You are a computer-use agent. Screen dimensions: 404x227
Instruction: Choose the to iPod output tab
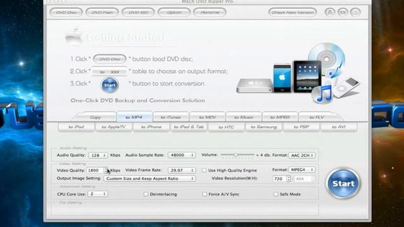[x=76, y=127]
